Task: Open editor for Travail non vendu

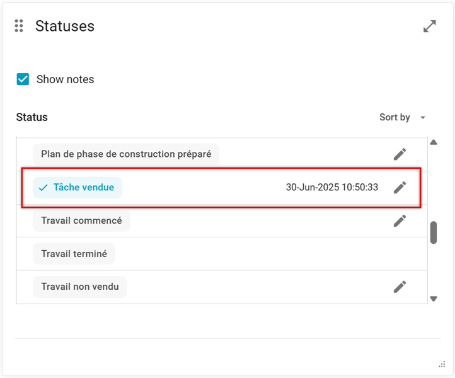Action: (400, 287)
